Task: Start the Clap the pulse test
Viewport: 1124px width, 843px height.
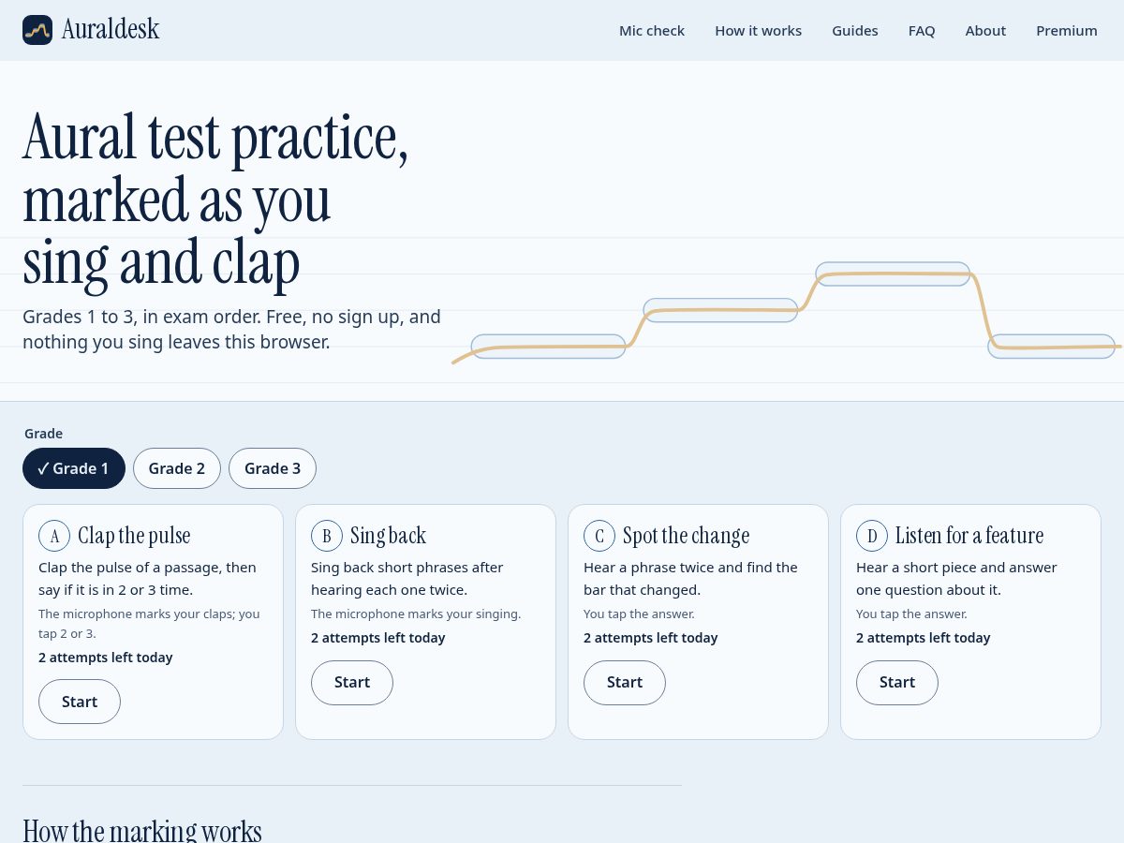Action: (80, 702)
